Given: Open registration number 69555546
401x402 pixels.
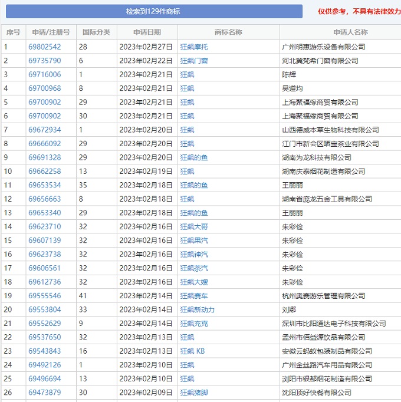Looking at the screenshot, I should click(45, 296).
